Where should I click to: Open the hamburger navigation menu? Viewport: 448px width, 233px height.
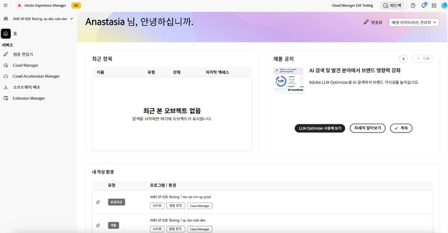5,5
